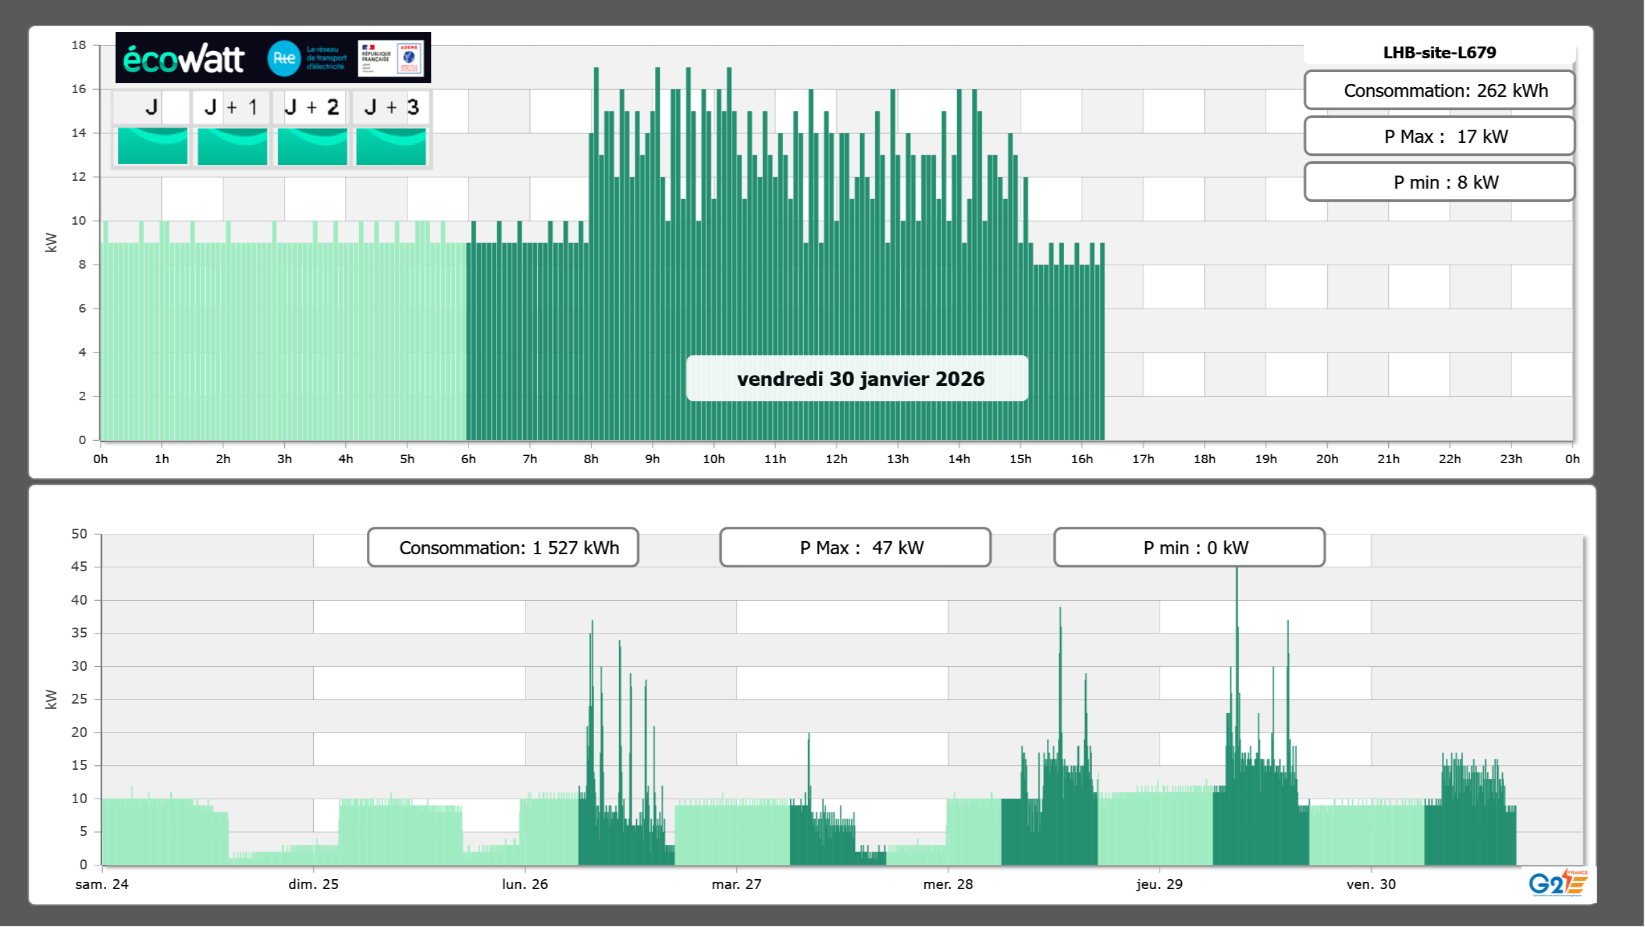Click the G2E France logo
Screen dimensions: 1645x927
1559,883
